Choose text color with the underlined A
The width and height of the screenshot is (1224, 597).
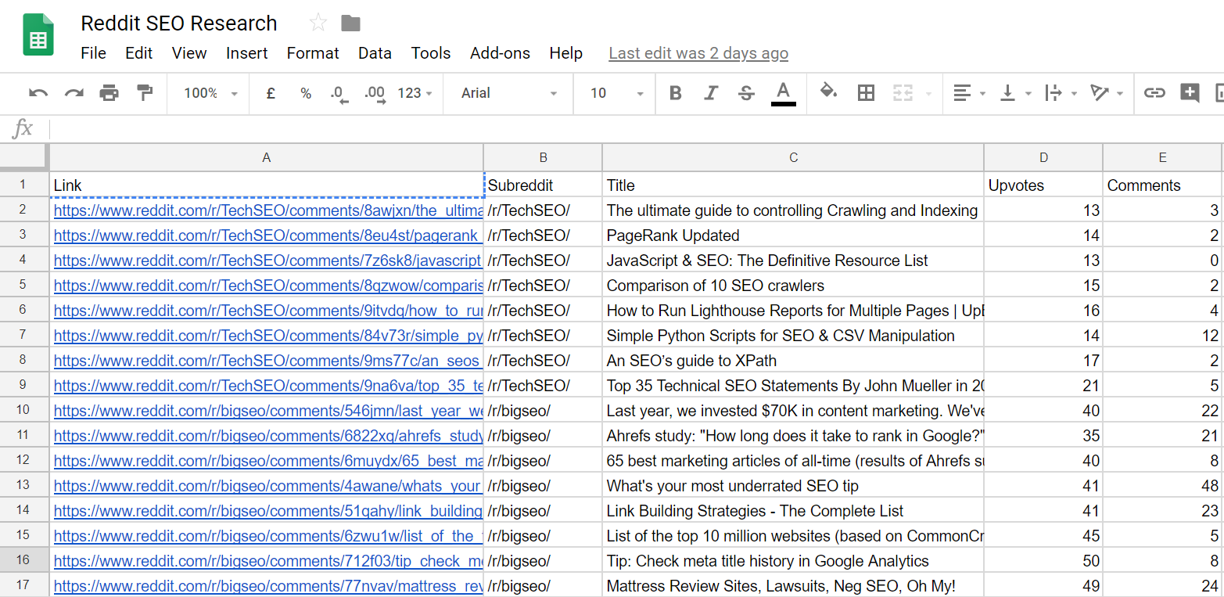click(x=783, y=92)
